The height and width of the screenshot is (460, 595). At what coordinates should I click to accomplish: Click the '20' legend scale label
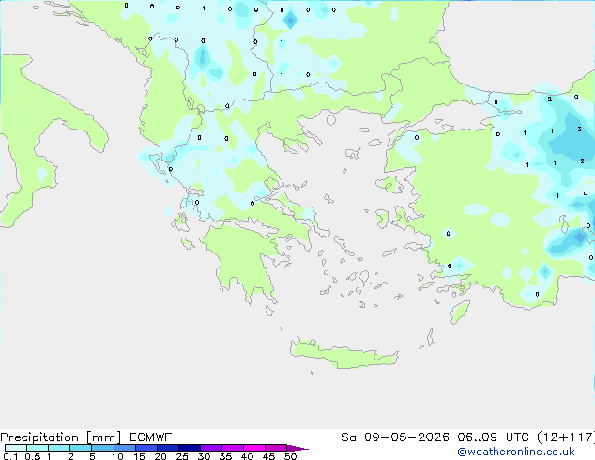[160, 456]
